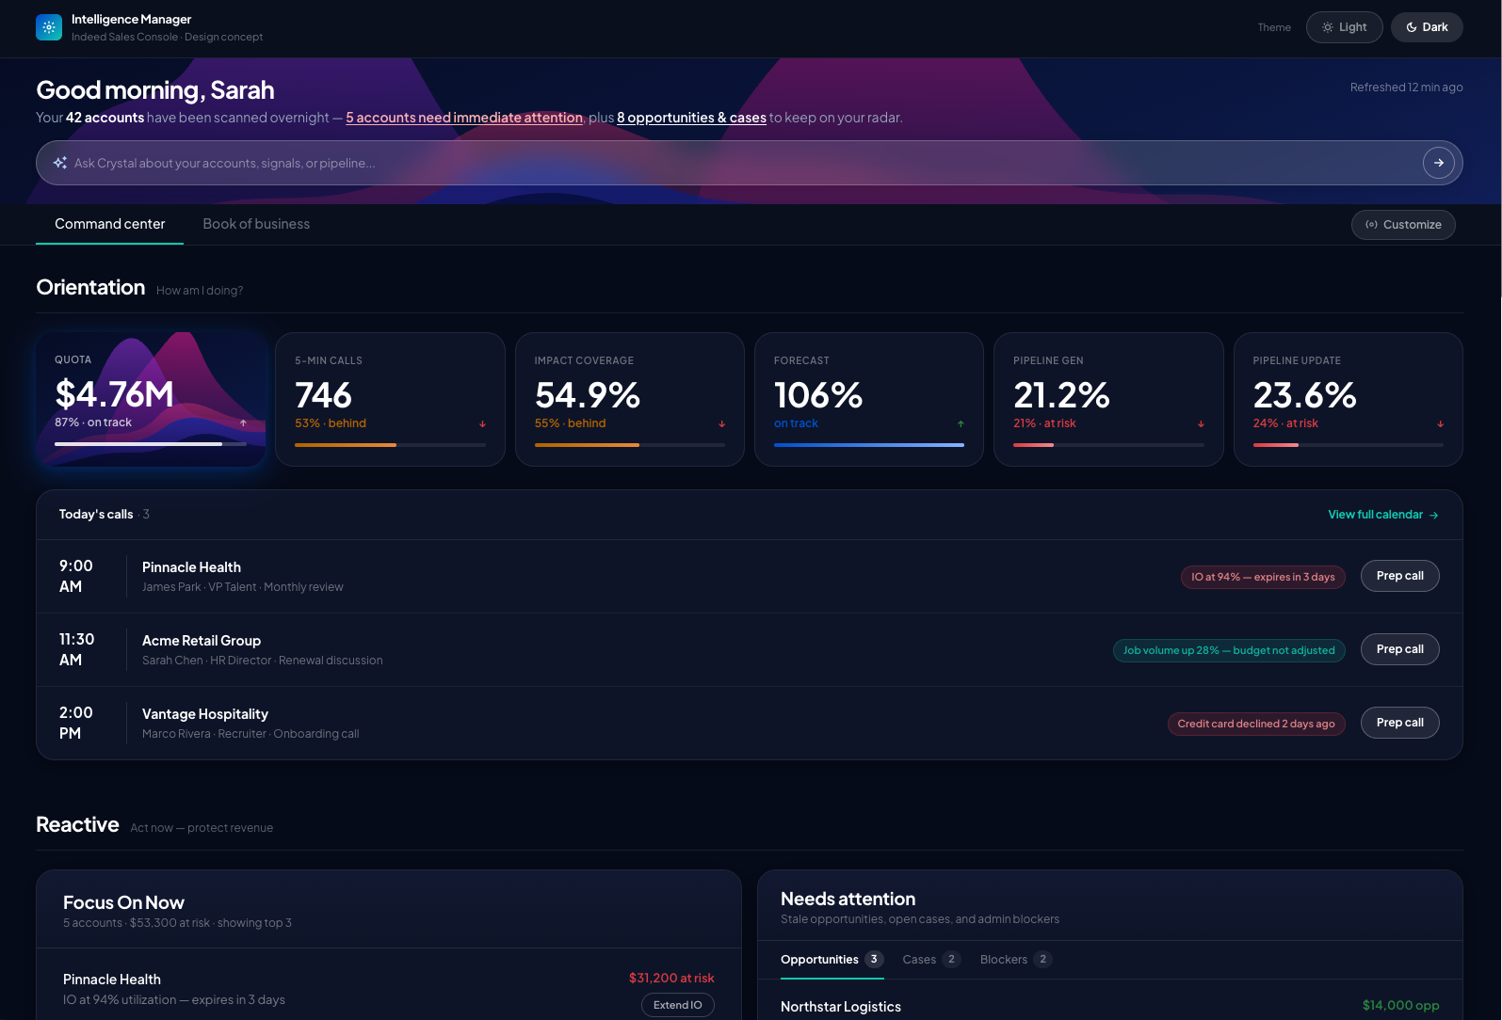Click the 5-Min Calls progress bar
Image resolution: width=1502 pixels, height=1020 pixels.
[x=390, y=445]
